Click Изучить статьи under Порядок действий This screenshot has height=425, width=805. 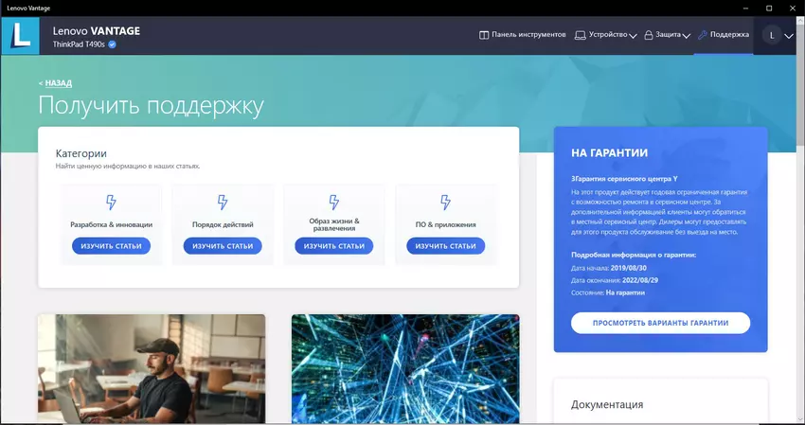tap(223, 246)
